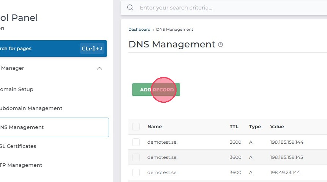Check the box for 198.185.159.145 record
Viewport: 327px width, 182px height.
136,157
